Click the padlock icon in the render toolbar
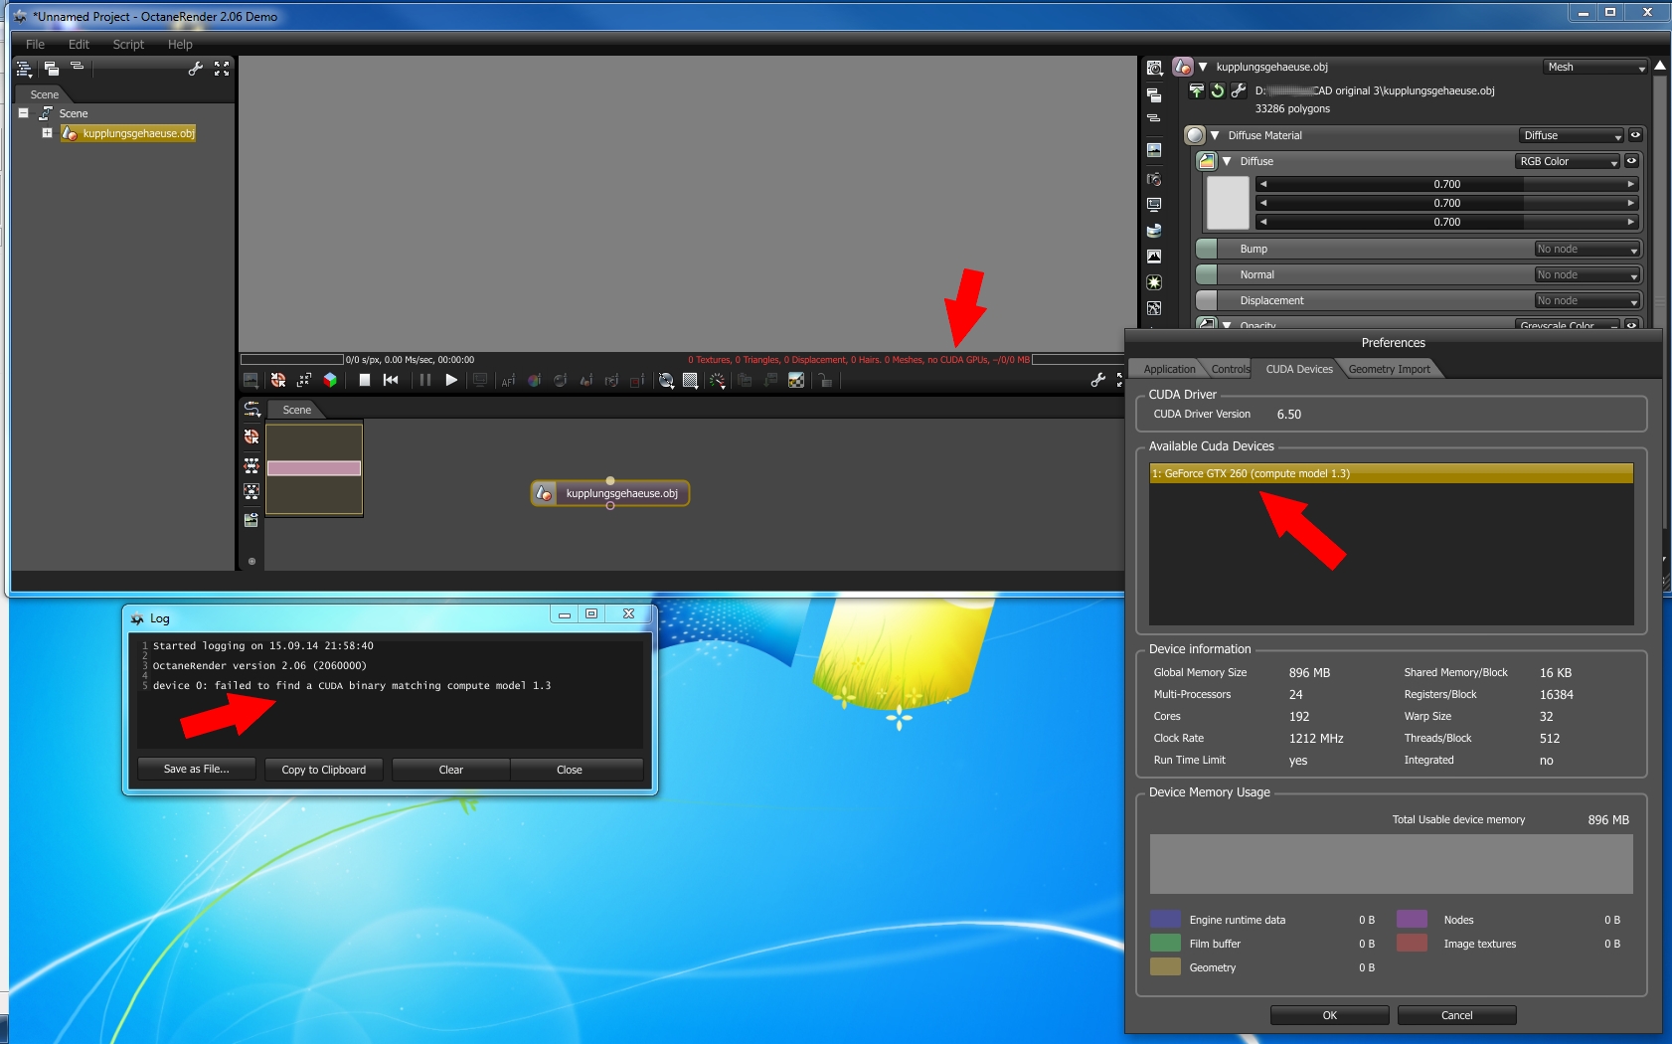Screen dimensions: 1672x1044 [824, 380]
